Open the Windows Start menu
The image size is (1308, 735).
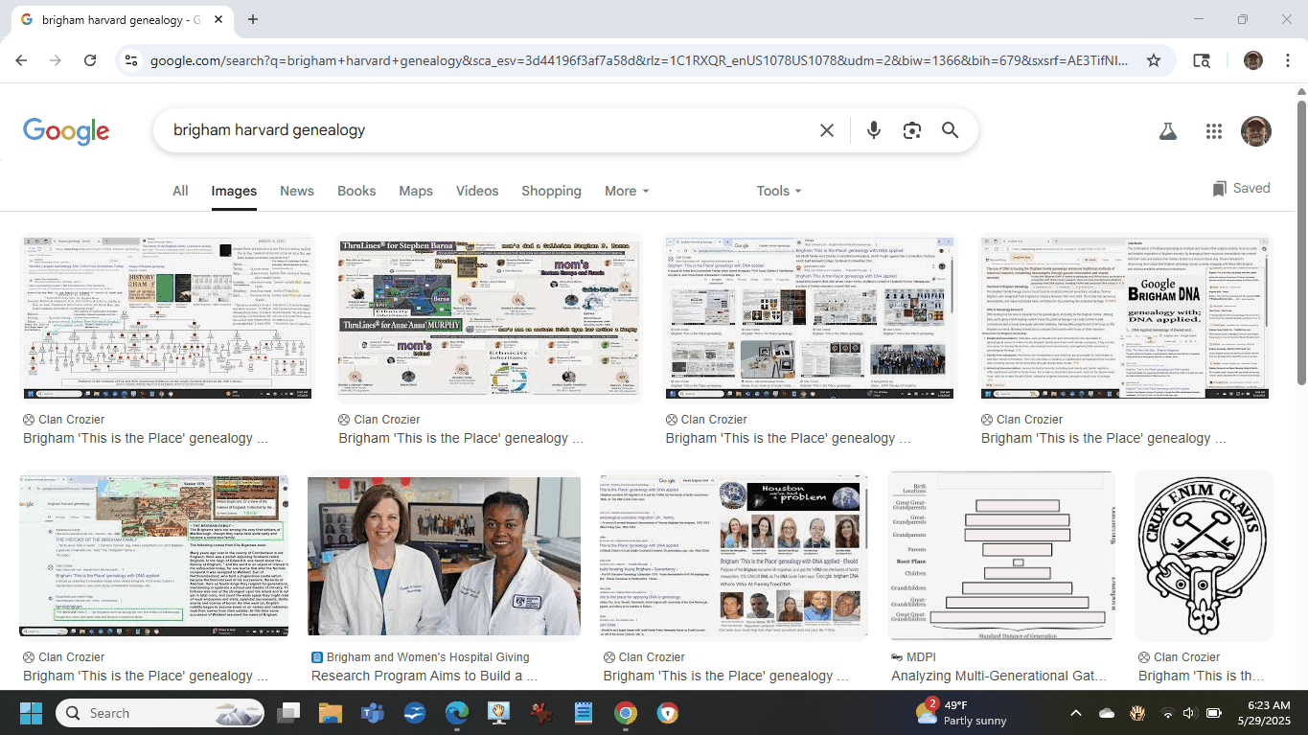click(31, 713)
